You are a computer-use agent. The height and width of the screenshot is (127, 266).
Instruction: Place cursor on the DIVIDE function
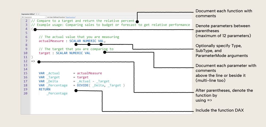coord(83,85)
